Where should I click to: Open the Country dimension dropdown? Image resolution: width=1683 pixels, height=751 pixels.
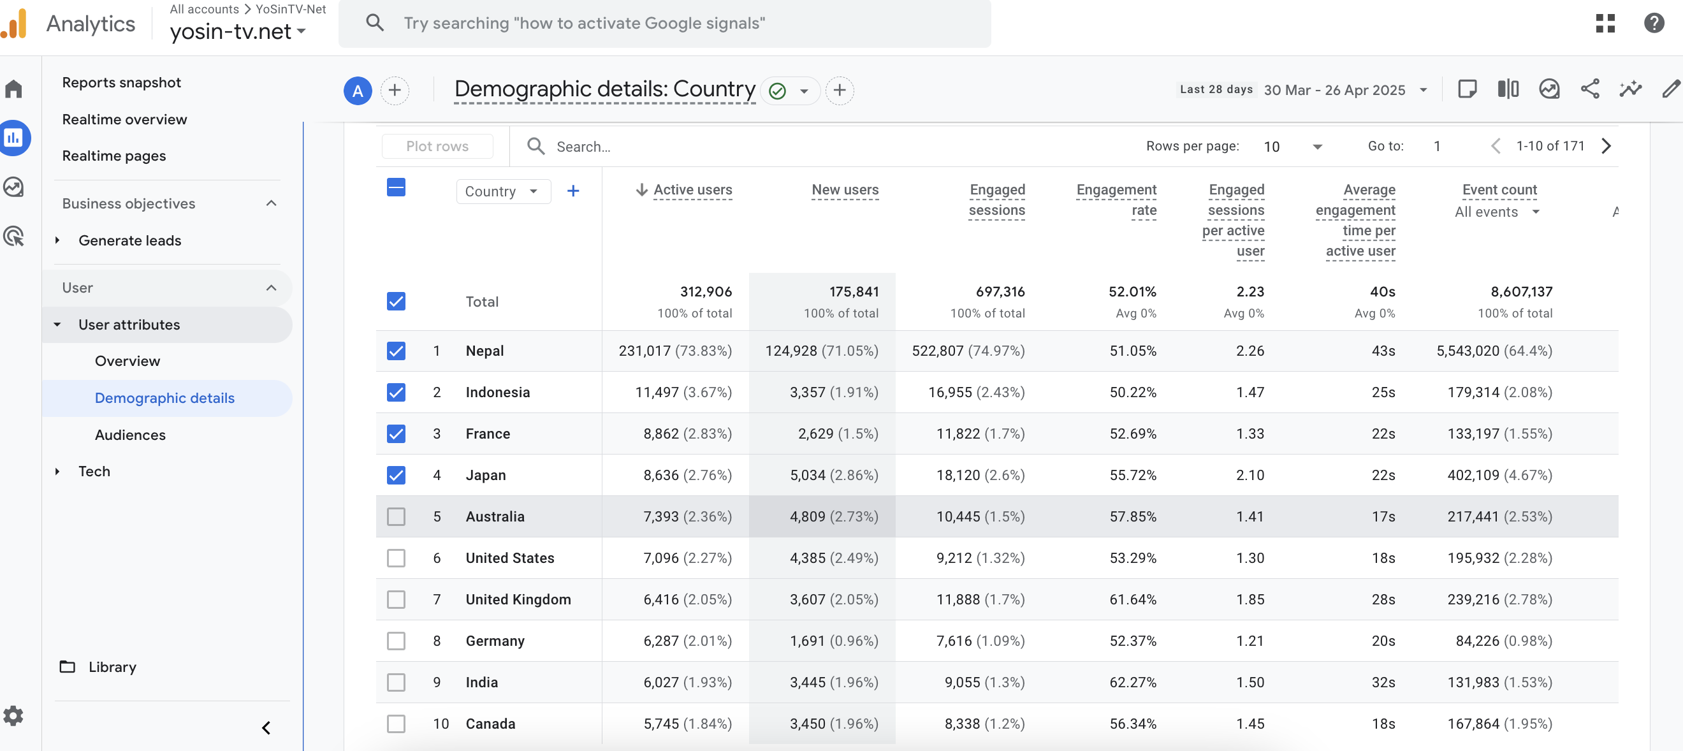pos(502,191)
